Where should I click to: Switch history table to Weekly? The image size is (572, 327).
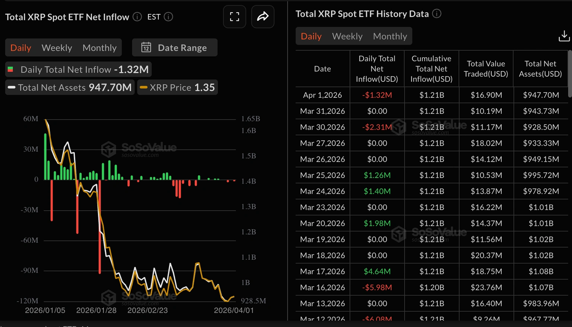347,36
